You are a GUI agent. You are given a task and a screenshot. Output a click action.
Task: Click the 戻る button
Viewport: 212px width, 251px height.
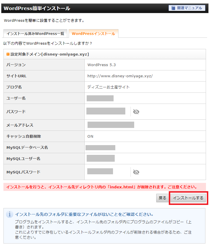pos(162,198)
